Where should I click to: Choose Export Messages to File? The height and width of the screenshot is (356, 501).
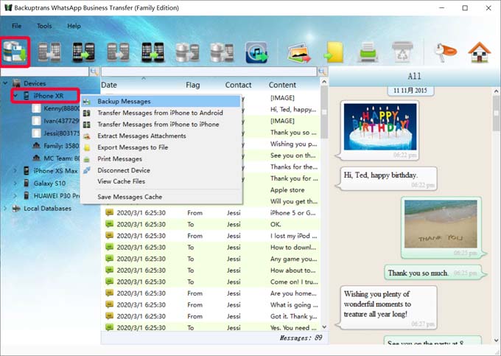161,147
